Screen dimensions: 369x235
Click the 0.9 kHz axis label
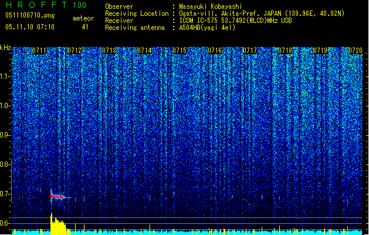tap(5, 135)
